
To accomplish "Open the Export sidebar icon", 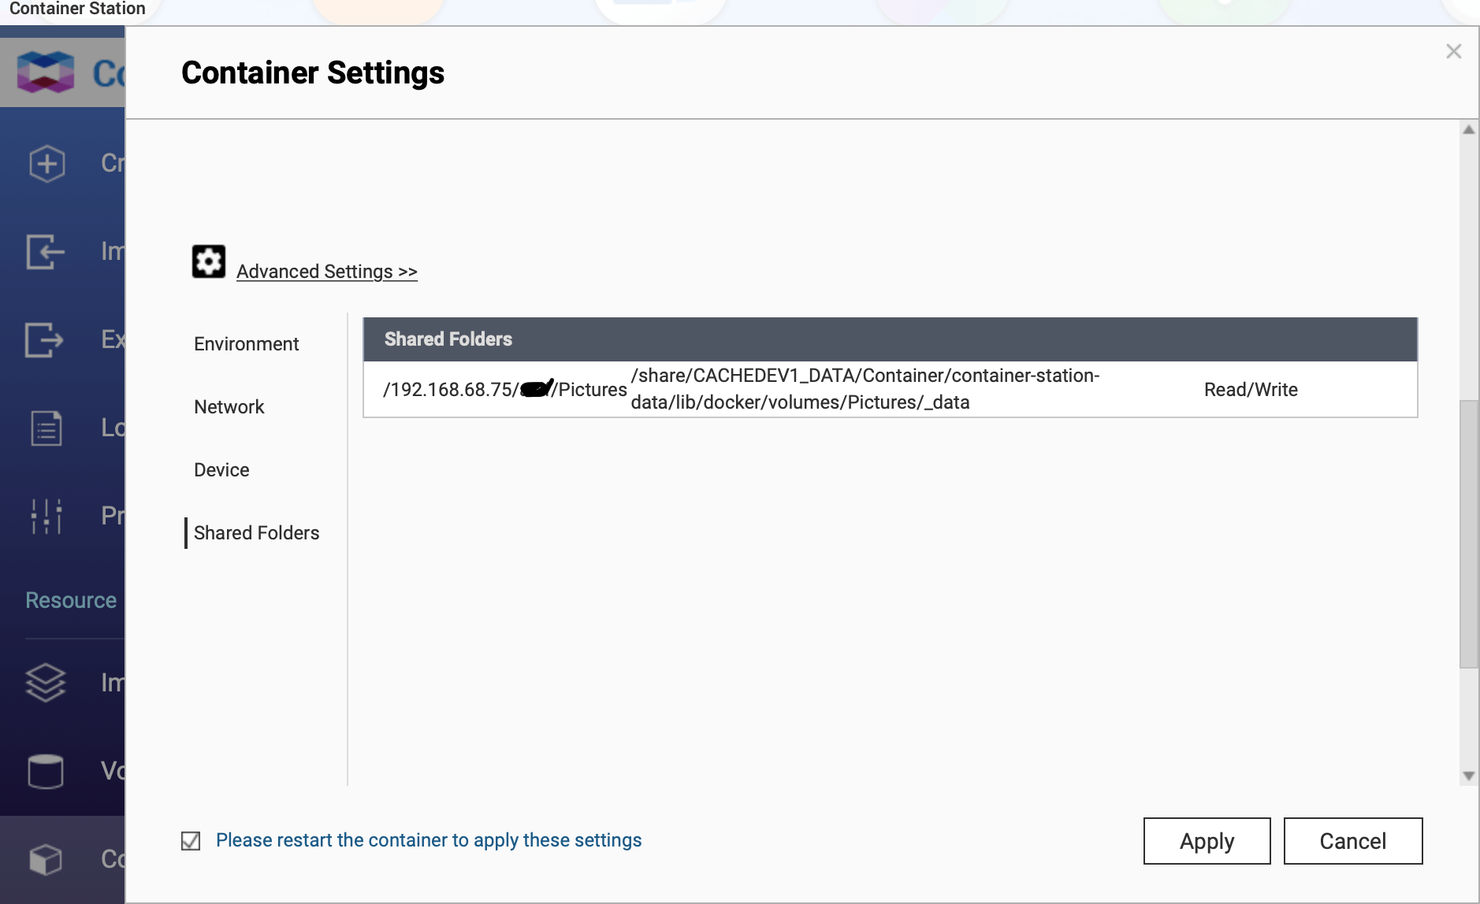I will click(x=45, y=340).
